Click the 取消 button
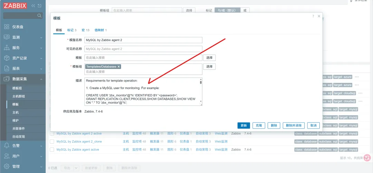The image size is (373, 173). pos(313,125)
